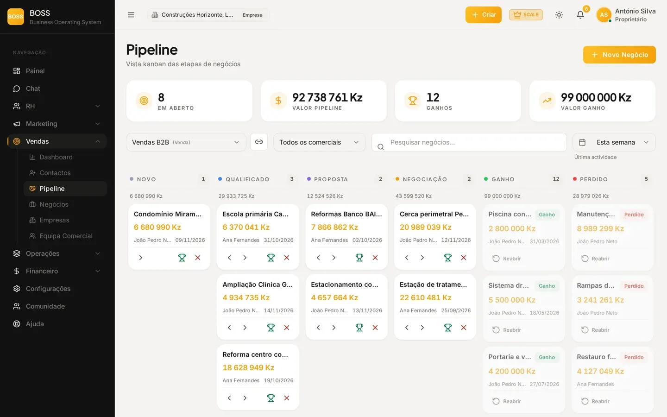The height and width of the screenshot is (417, 667).
Task: Open Negócios under Vendas
Action: click(65, 204)
